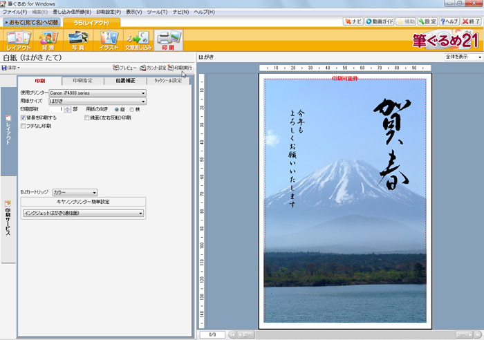Open the ツール(T) menu
The width and height of the screenshot is (484, 340).
[158, 12]
